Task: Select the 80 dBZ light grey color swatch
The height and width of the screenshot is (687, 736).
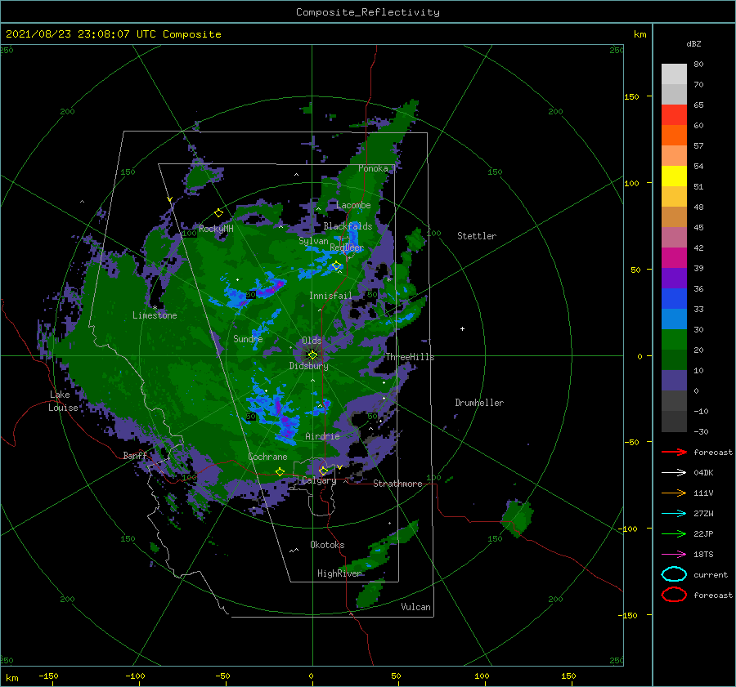Action: click(674, 74)
